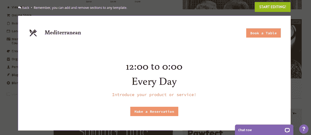Select the Personal person icon
Screen dimensions: 311x135
(x=8, y=67)
